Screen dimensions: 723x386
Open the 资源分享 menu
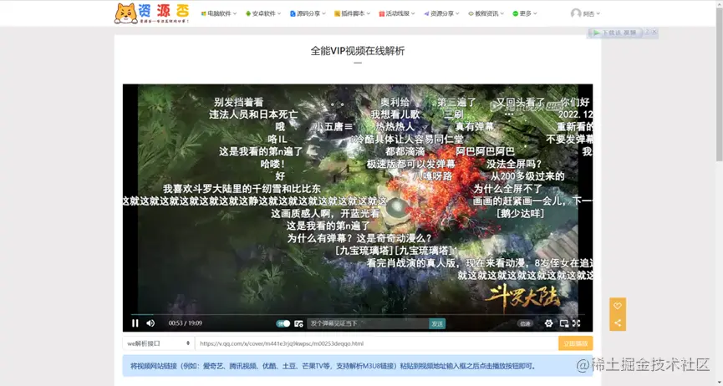pyautogui.click(x=441, y=14)
